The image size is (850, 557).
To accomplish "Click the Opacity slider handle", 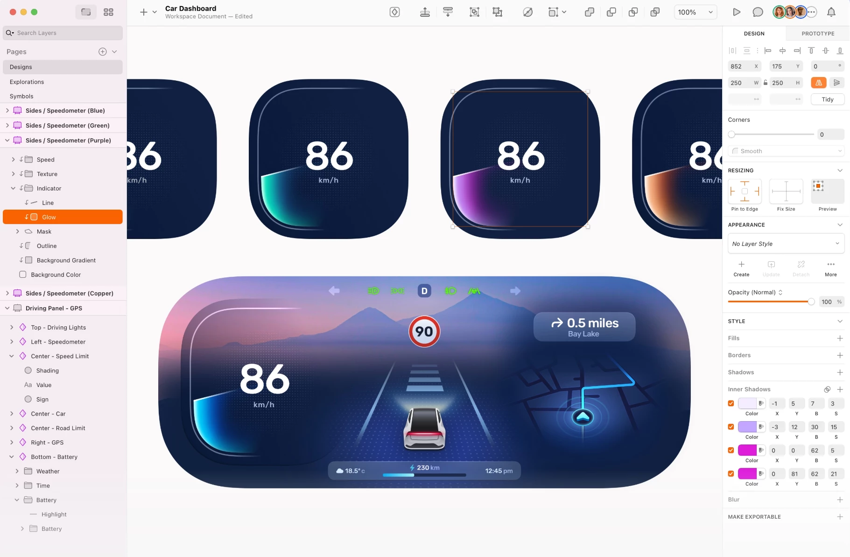I will (x=811, y=302).
